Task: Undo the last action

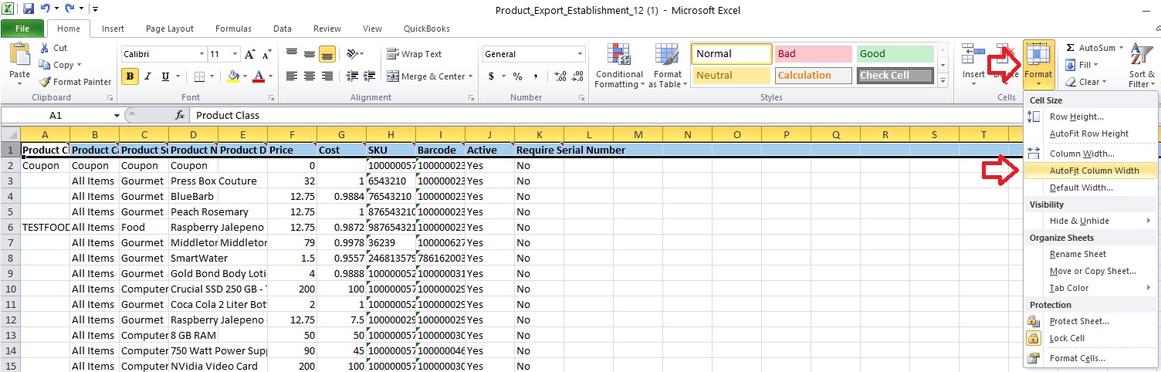Action: coord(46,9)
